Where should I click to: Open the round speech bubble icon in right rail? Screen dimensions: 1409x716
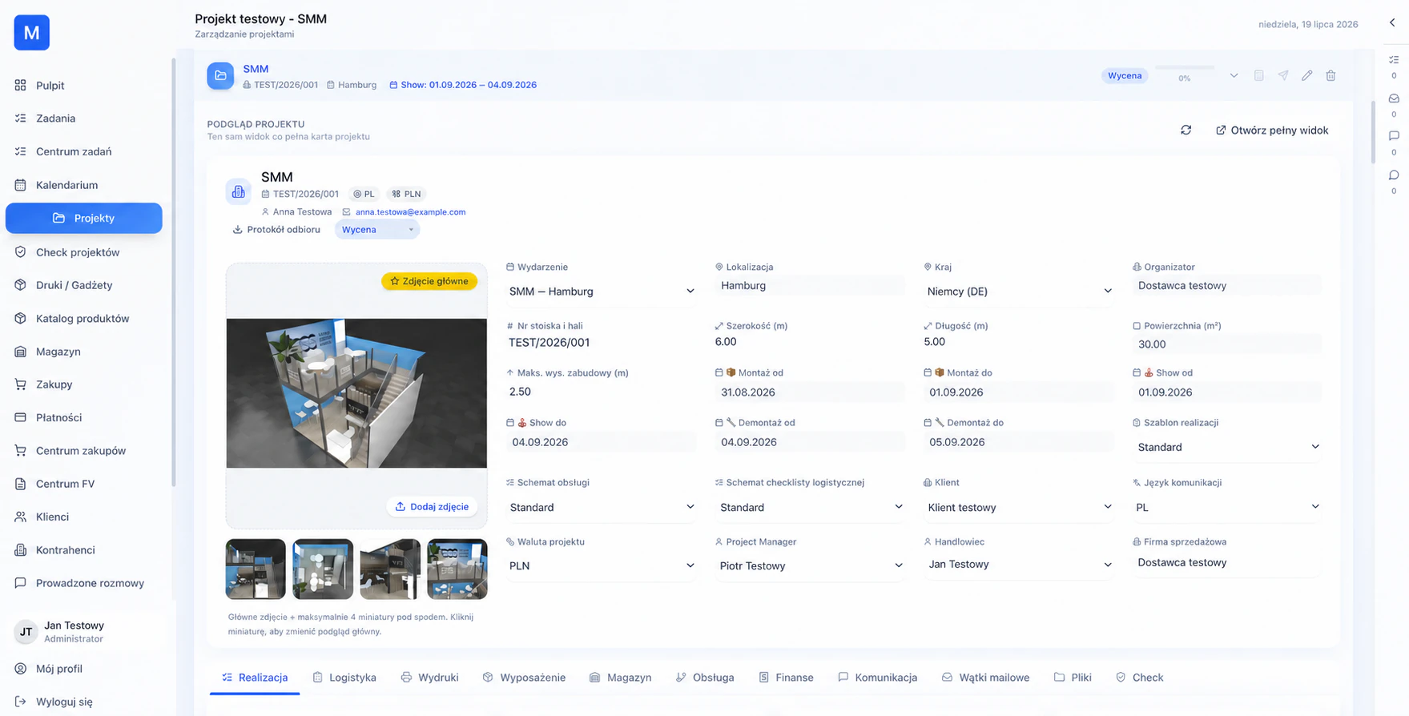point(1394,175)
